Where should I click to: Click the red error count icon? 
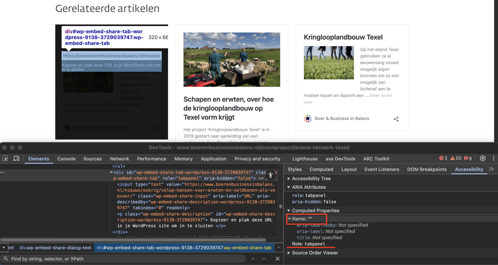point(443,158)
